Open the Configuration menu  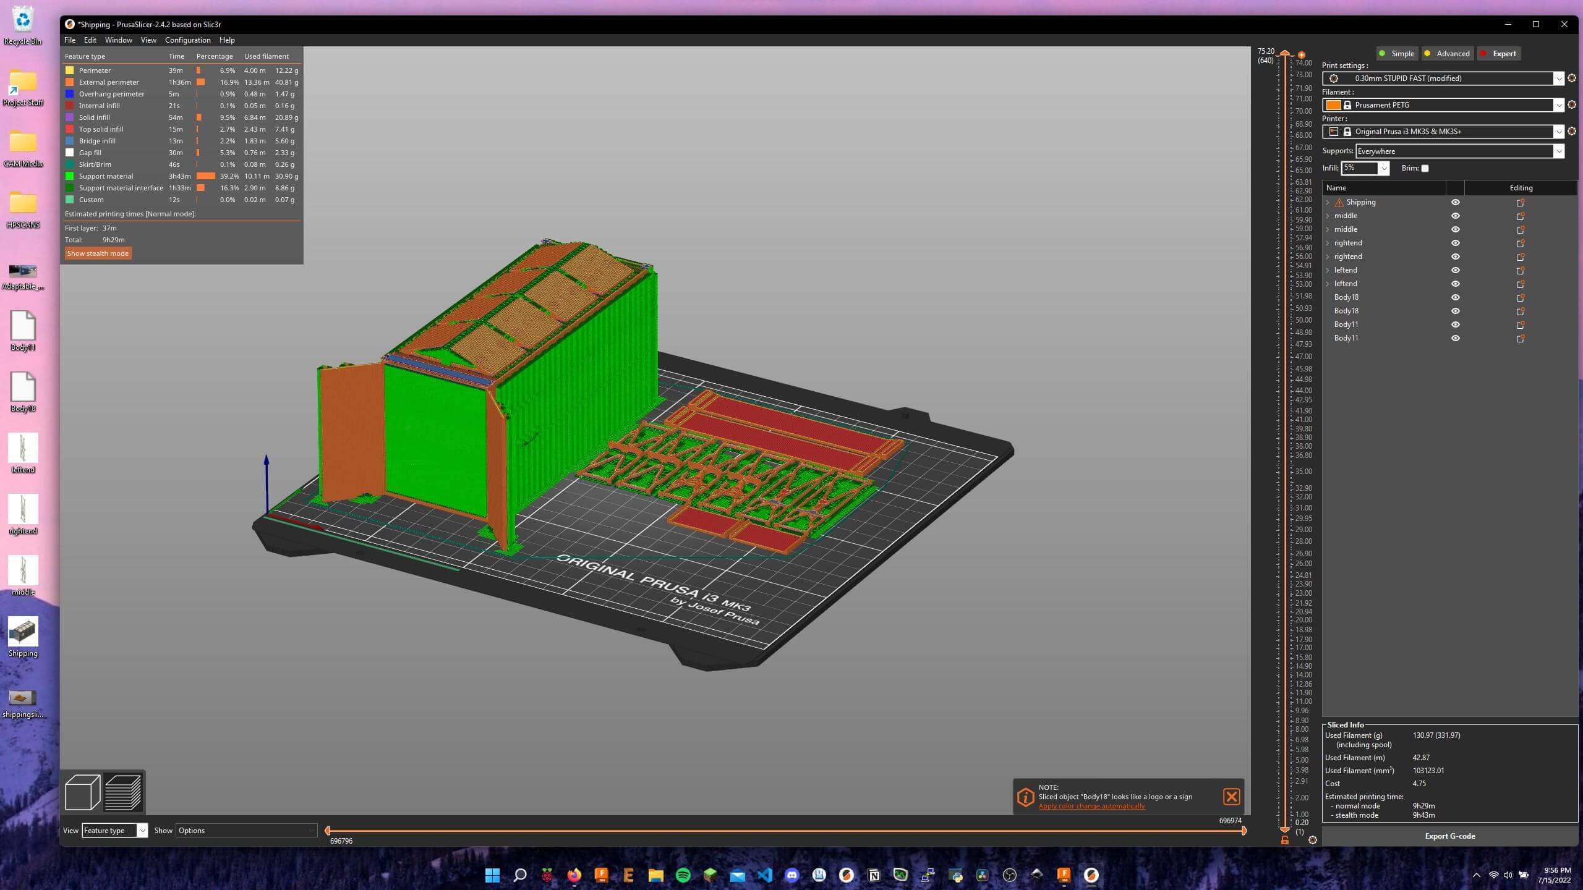pyautogui.click(x=187, y=40)
